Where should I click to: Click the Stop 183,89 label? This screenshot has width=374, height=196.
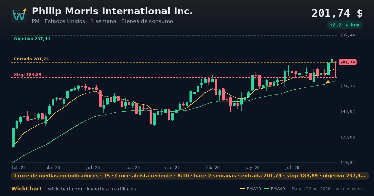(x=28, y=75)
